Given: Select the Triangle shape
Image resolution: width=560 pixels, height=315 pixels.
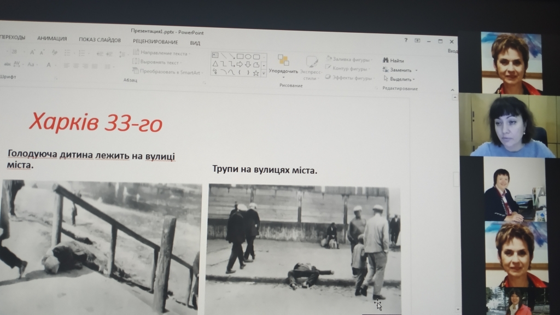Looking at the screenshot, I should [215, 63].
